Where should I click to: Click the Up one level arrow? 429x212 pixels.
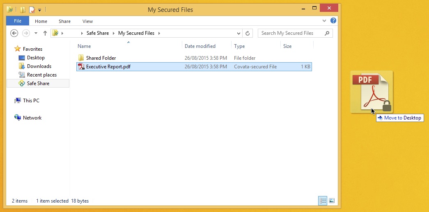tap(45, 33)
